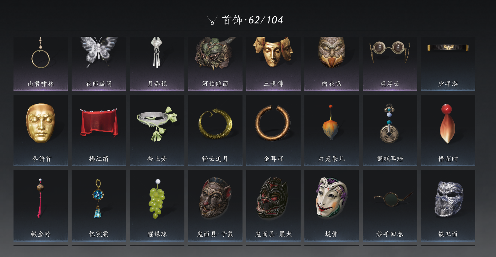Choose the 夜郎幽问 butterfly ornament
Screen dimensions: 496x257
point(99,64)
